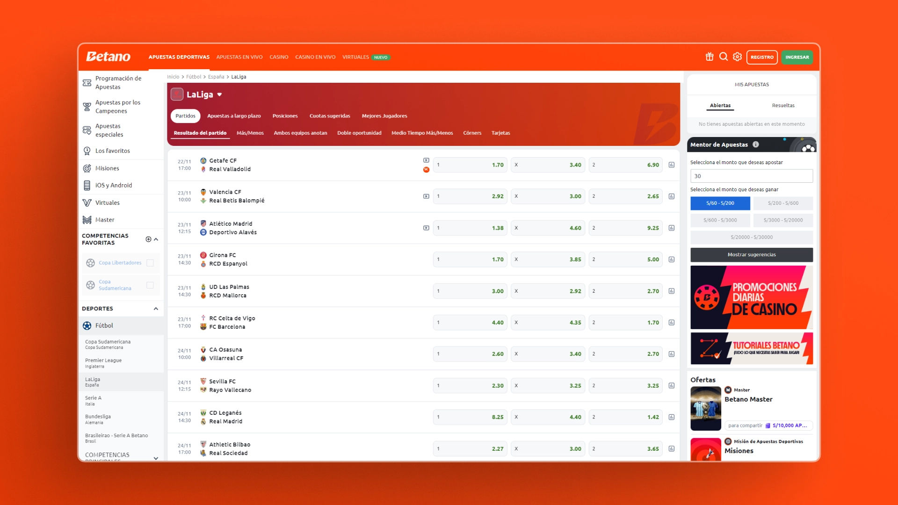898x505 pixels.
Task: Click the Ingresar button
Action: [x=797, y=57]
